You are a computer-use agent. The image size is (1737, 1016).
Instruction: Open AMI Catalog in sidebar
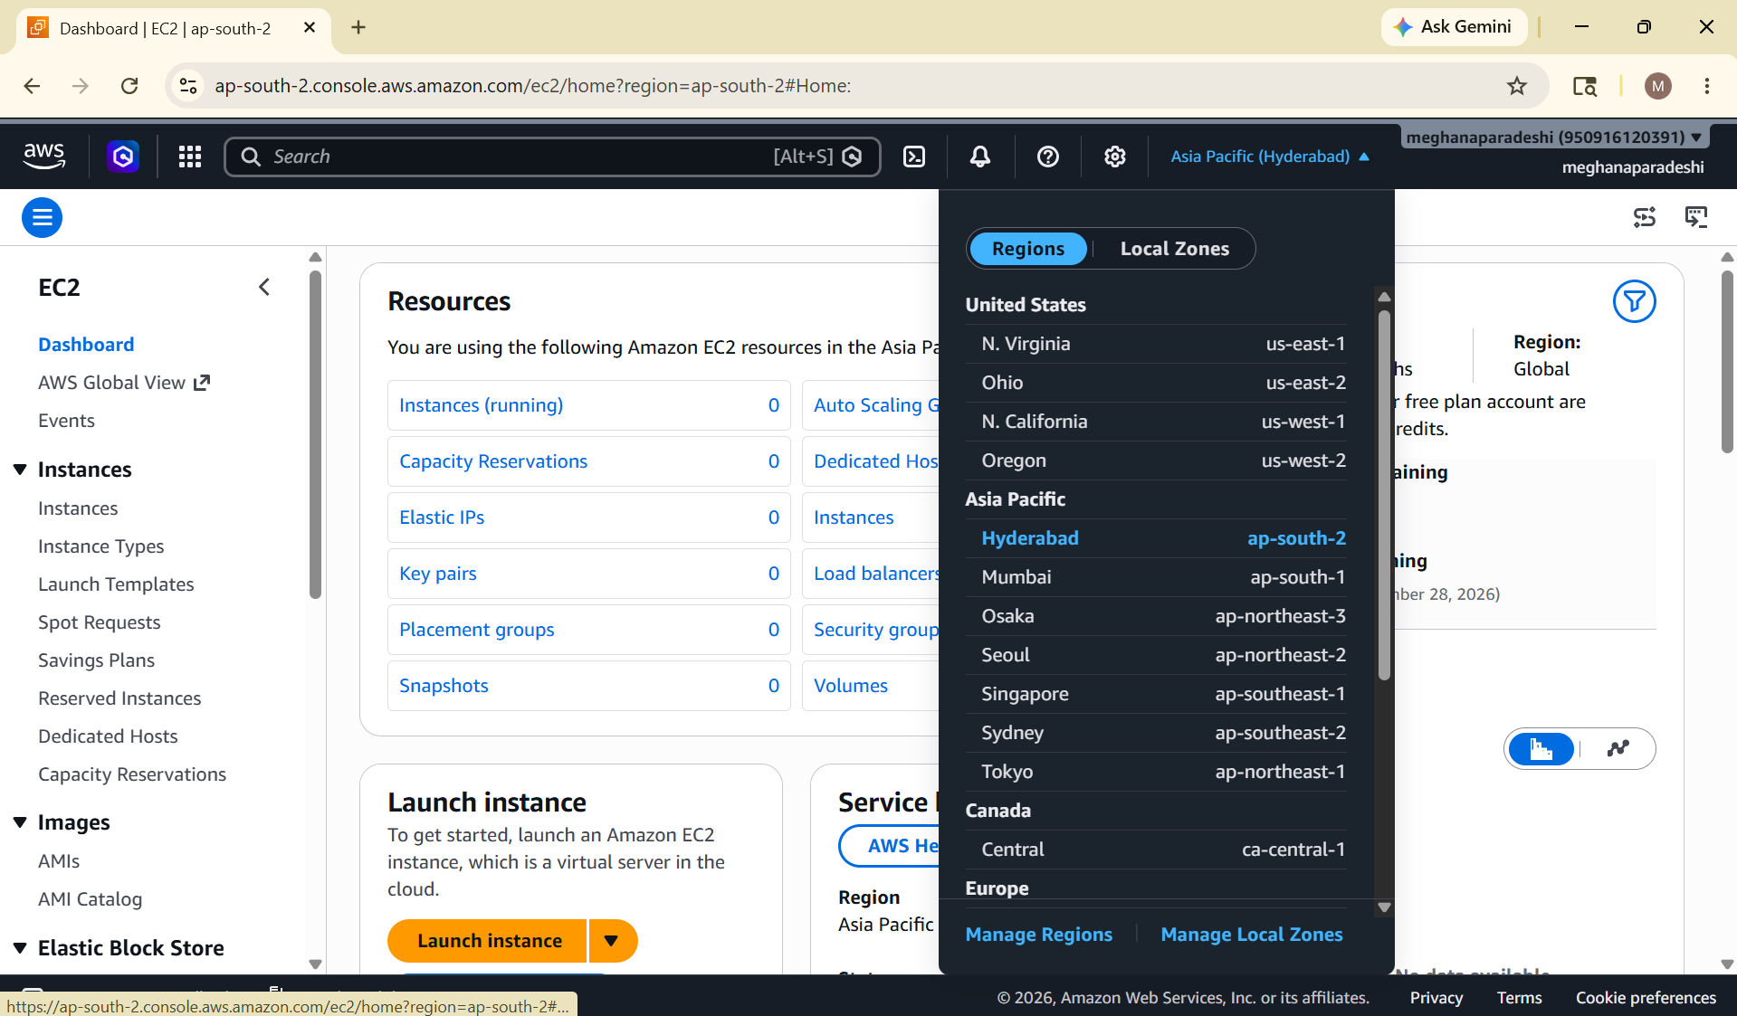click(x=90, y=899)
